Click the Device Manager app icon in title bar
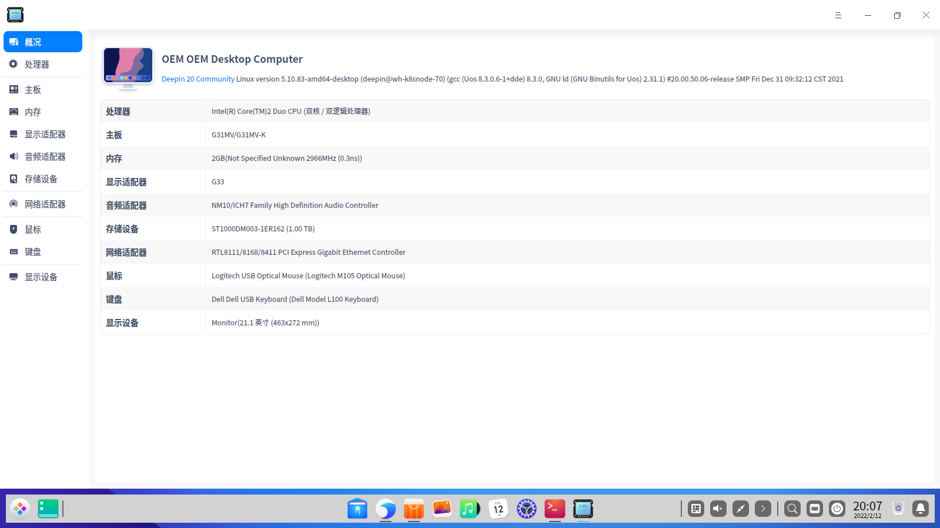The width and height of the screenshot is (940, 528). coord(15,15)
